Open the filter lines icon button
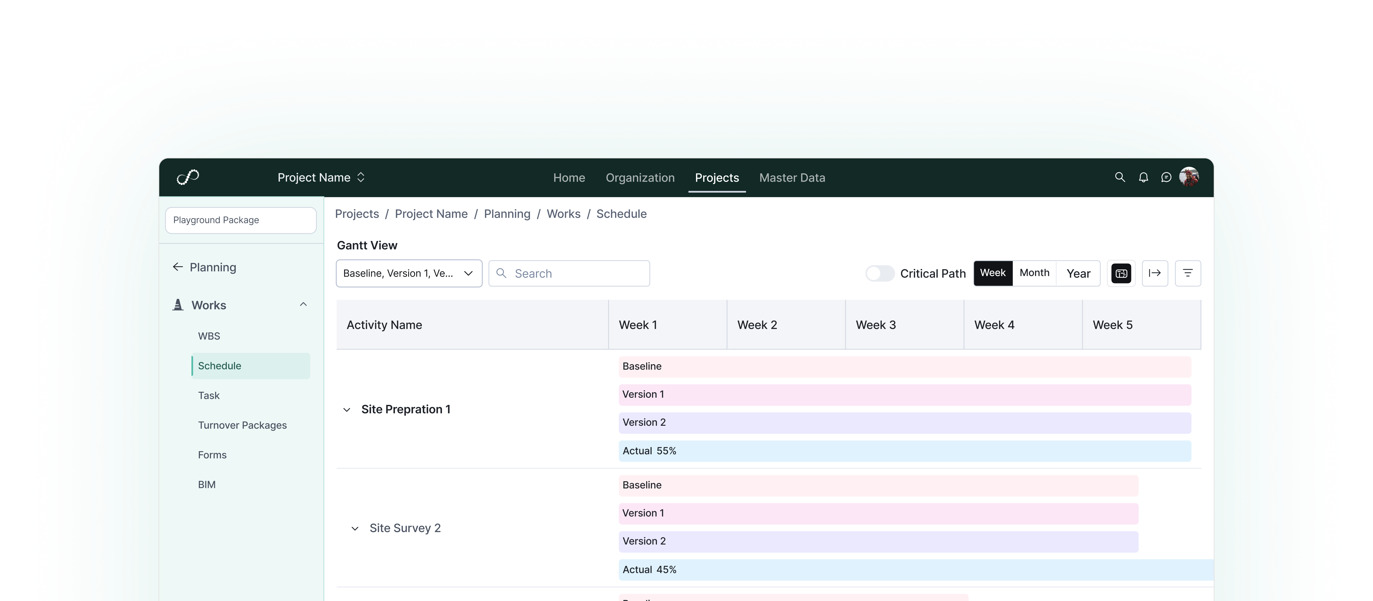This screenshot has width=1373, height=601. [1188, 273]
